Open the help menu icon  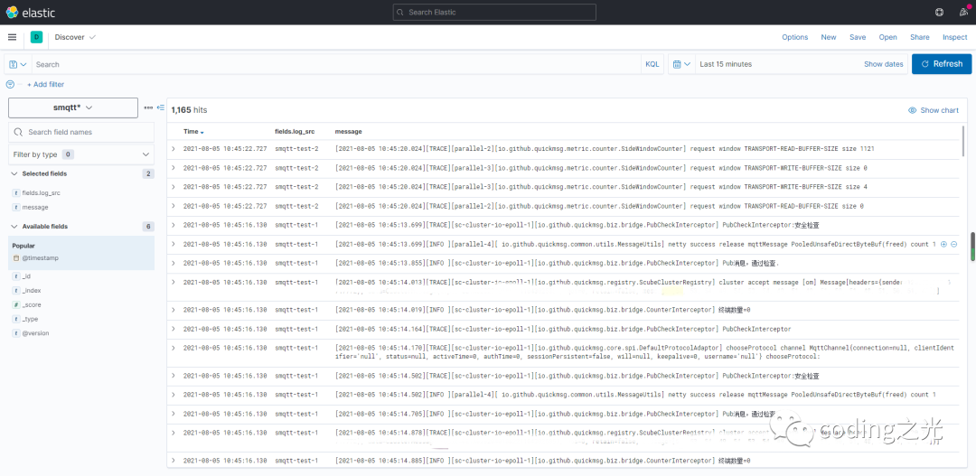pyautogui.click(x=939, y=12)
